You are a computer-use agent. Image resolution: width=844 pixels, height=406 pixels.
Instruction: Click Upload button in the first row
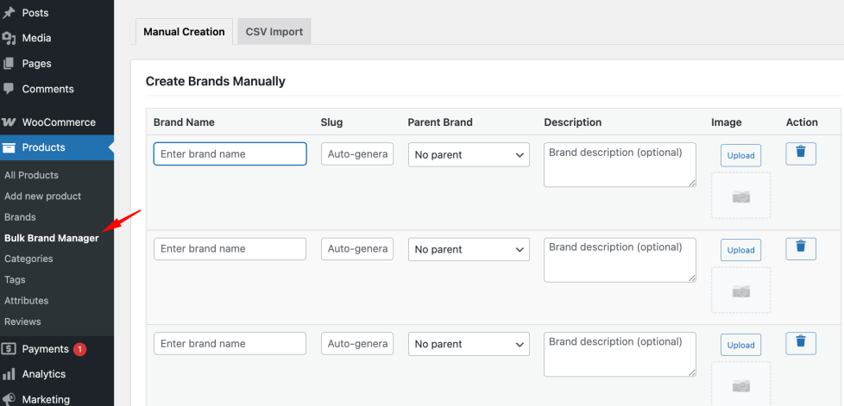pyautogui.click(x=740, y=155)
